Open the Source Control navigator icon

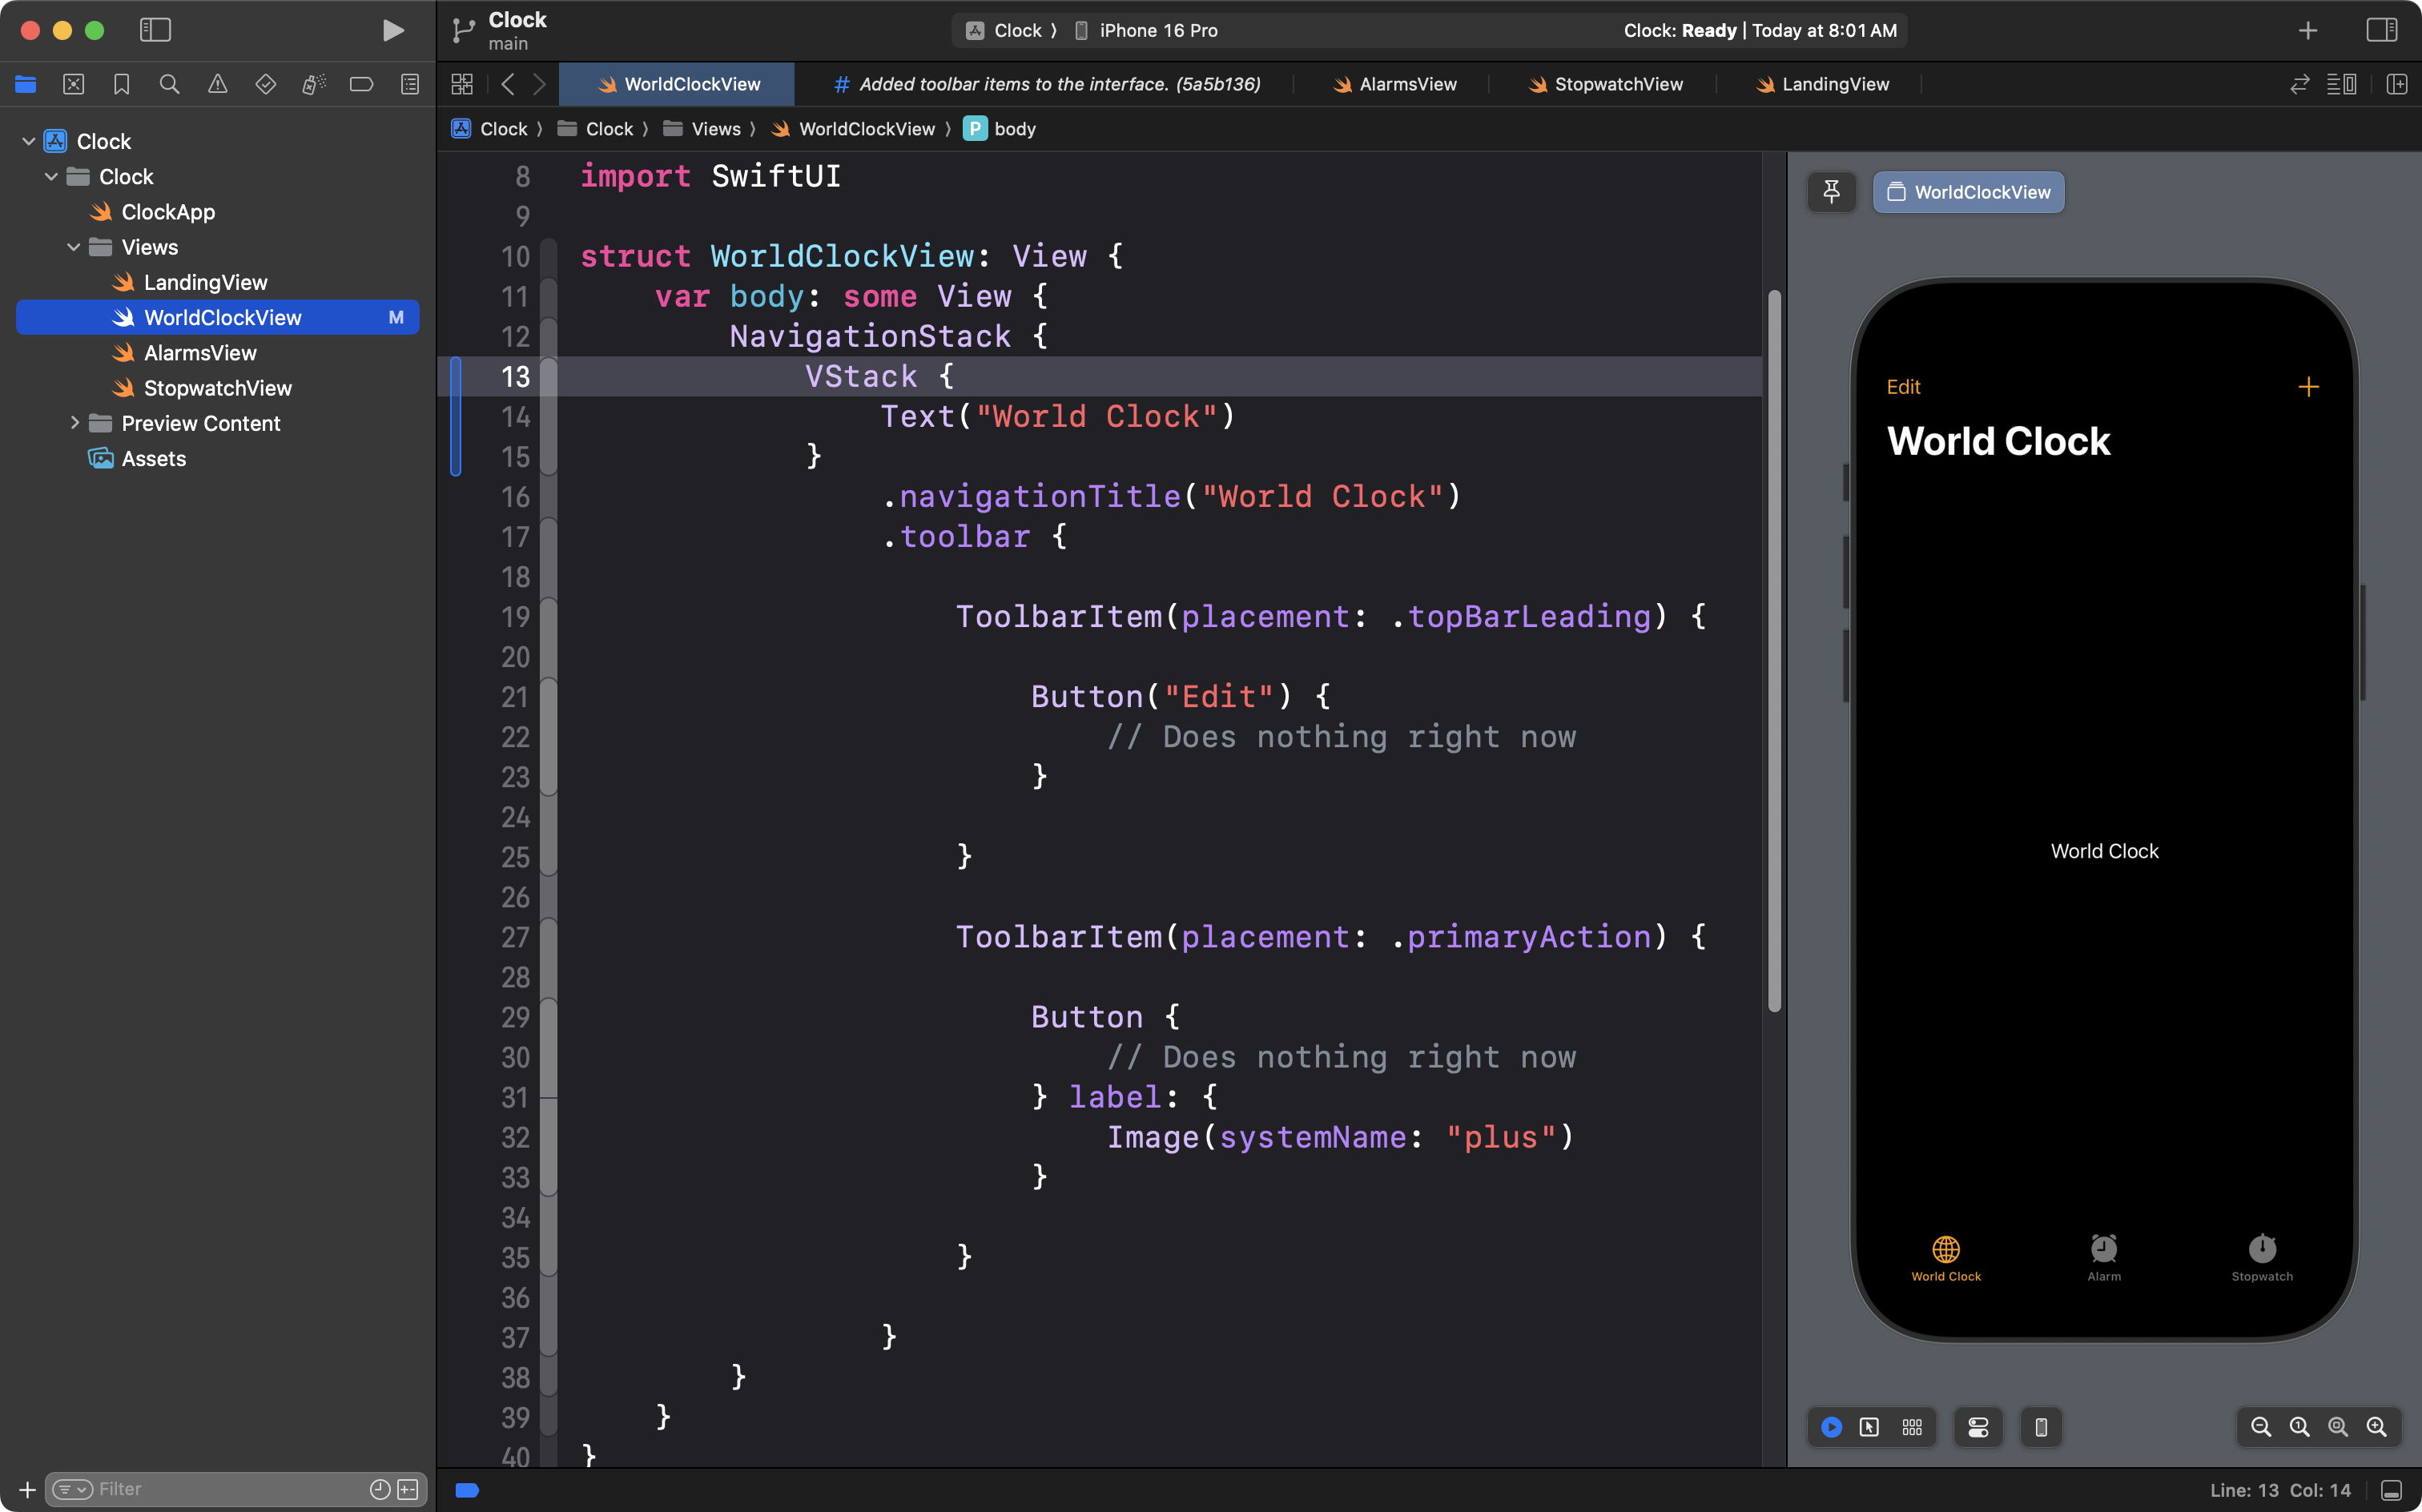coord(73,84)
